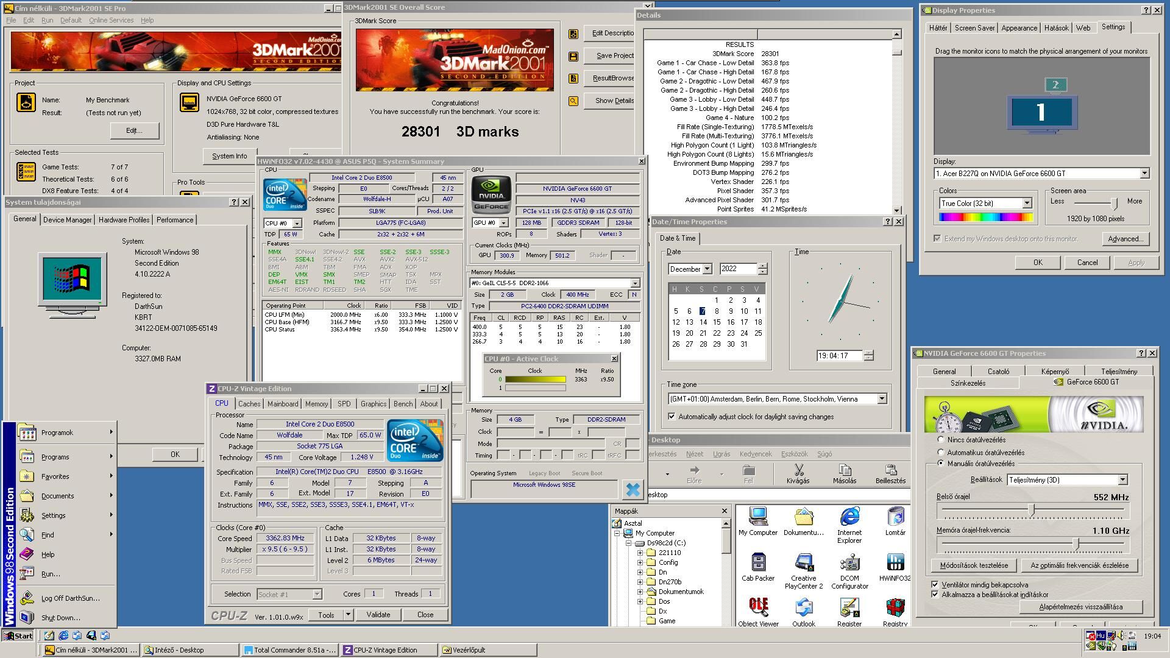Screen dimensions: 1170x658
Task: Click Run... in Start menu
Action: (67, 574)
